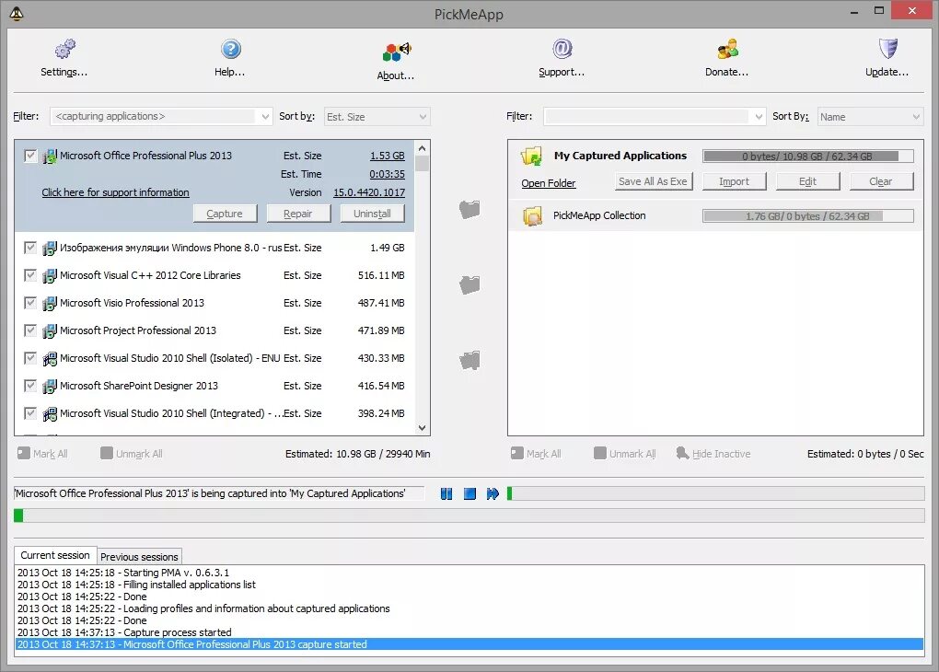
Task: Open the right Filter dropdown
Action: pos(655,116)
